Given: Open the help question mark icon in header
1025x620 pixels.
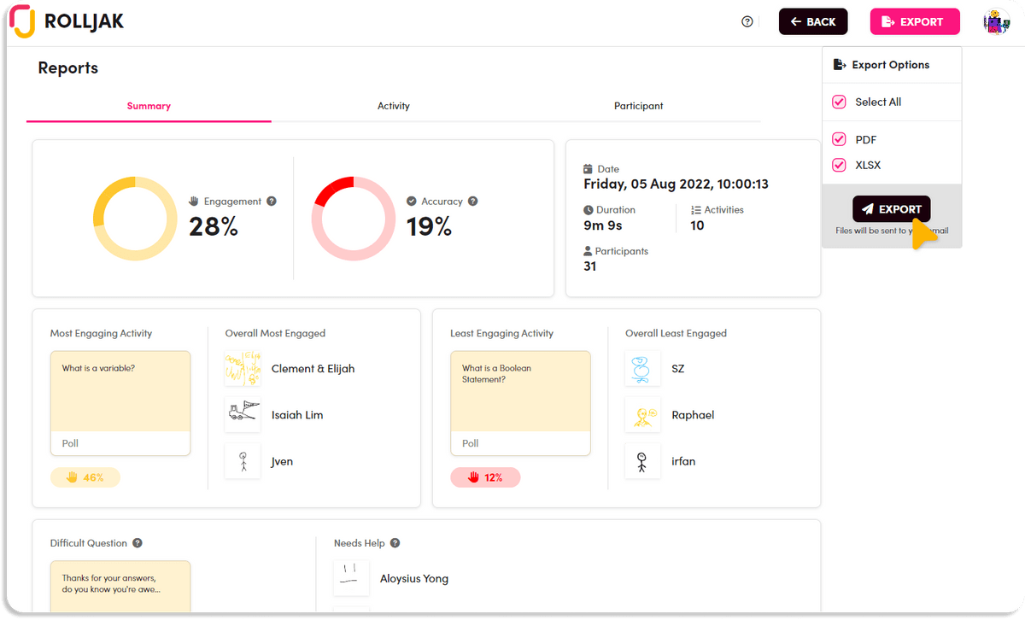Looking at the screenshot, I should [x=747, y=22].
